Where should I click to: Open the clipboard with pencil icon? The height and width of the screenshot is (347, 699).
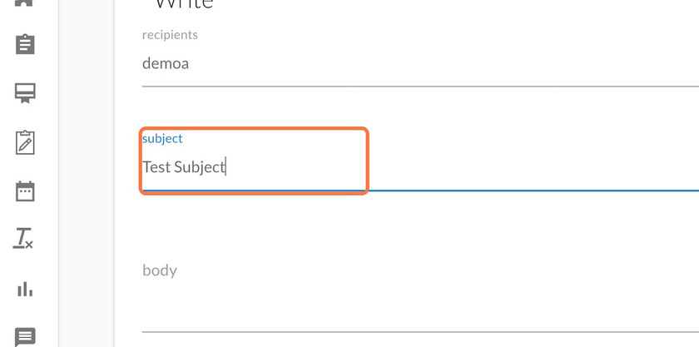pyautogui.click(x=25, y=143)
